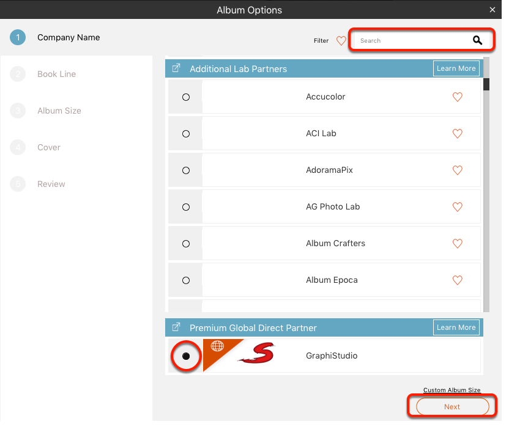
Task: Click the Filter label
Action: point(321,40)
